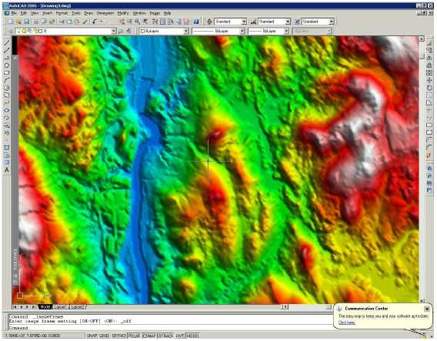Screen dimensions: 437x341
Task: Click the Copy icon in the standard toolbar
Action: click(70, 22)
